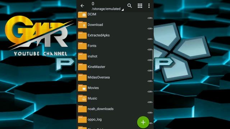Select the Movies name label
230x129 pixels.
coord(93,88)
